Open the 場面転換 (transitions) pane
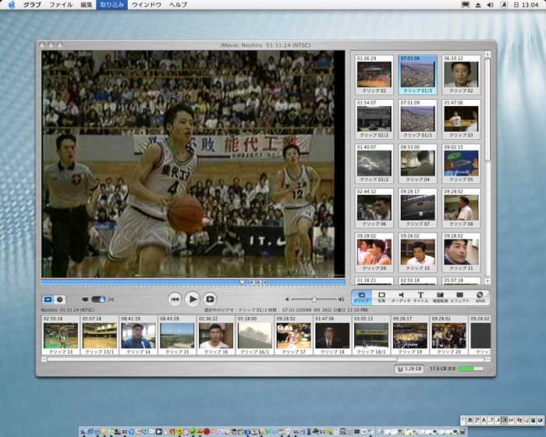 coord(440,297)
